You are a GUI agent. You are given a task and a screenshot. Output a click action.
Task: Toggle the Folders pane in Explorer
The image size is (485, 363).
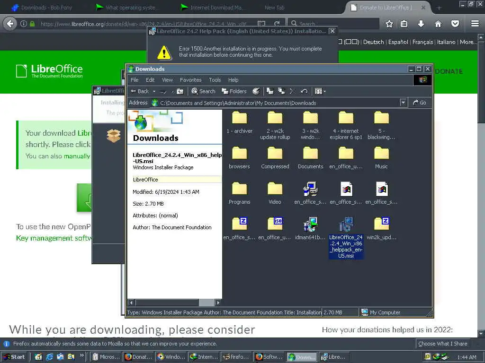pyautogui.click(x=234, y=91)
